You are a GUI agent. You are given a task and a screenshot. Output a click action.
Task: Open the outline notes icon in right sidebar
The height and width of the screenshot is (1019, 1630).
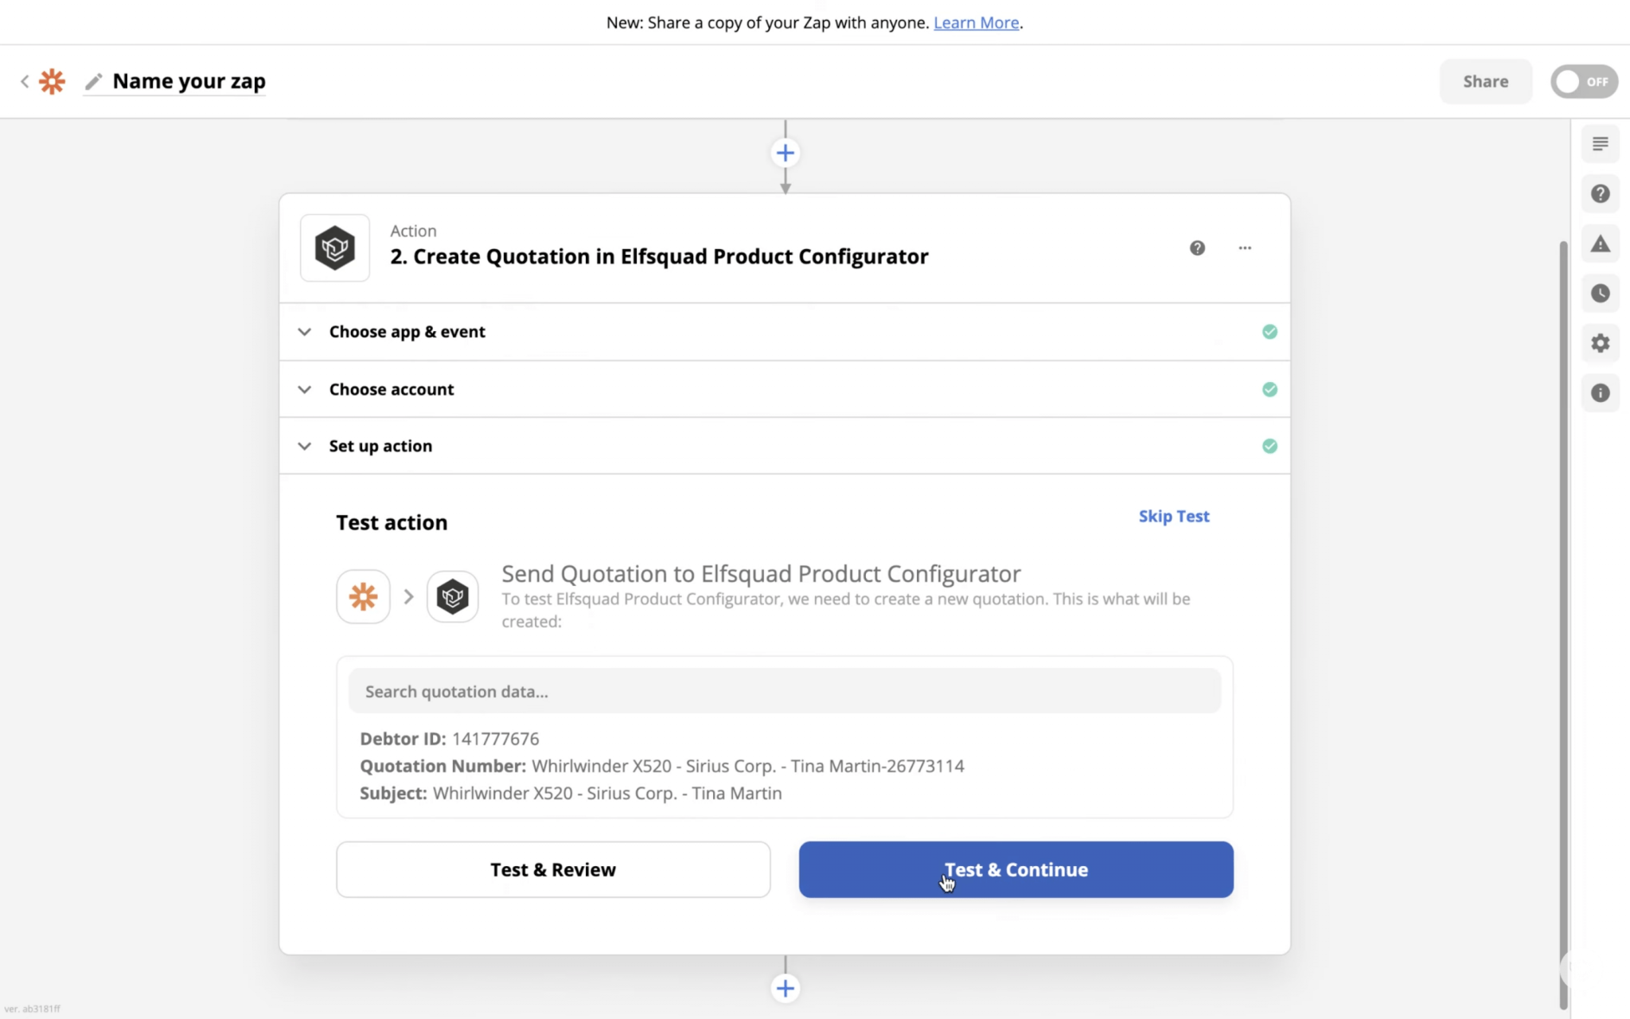pos(1600,144)
